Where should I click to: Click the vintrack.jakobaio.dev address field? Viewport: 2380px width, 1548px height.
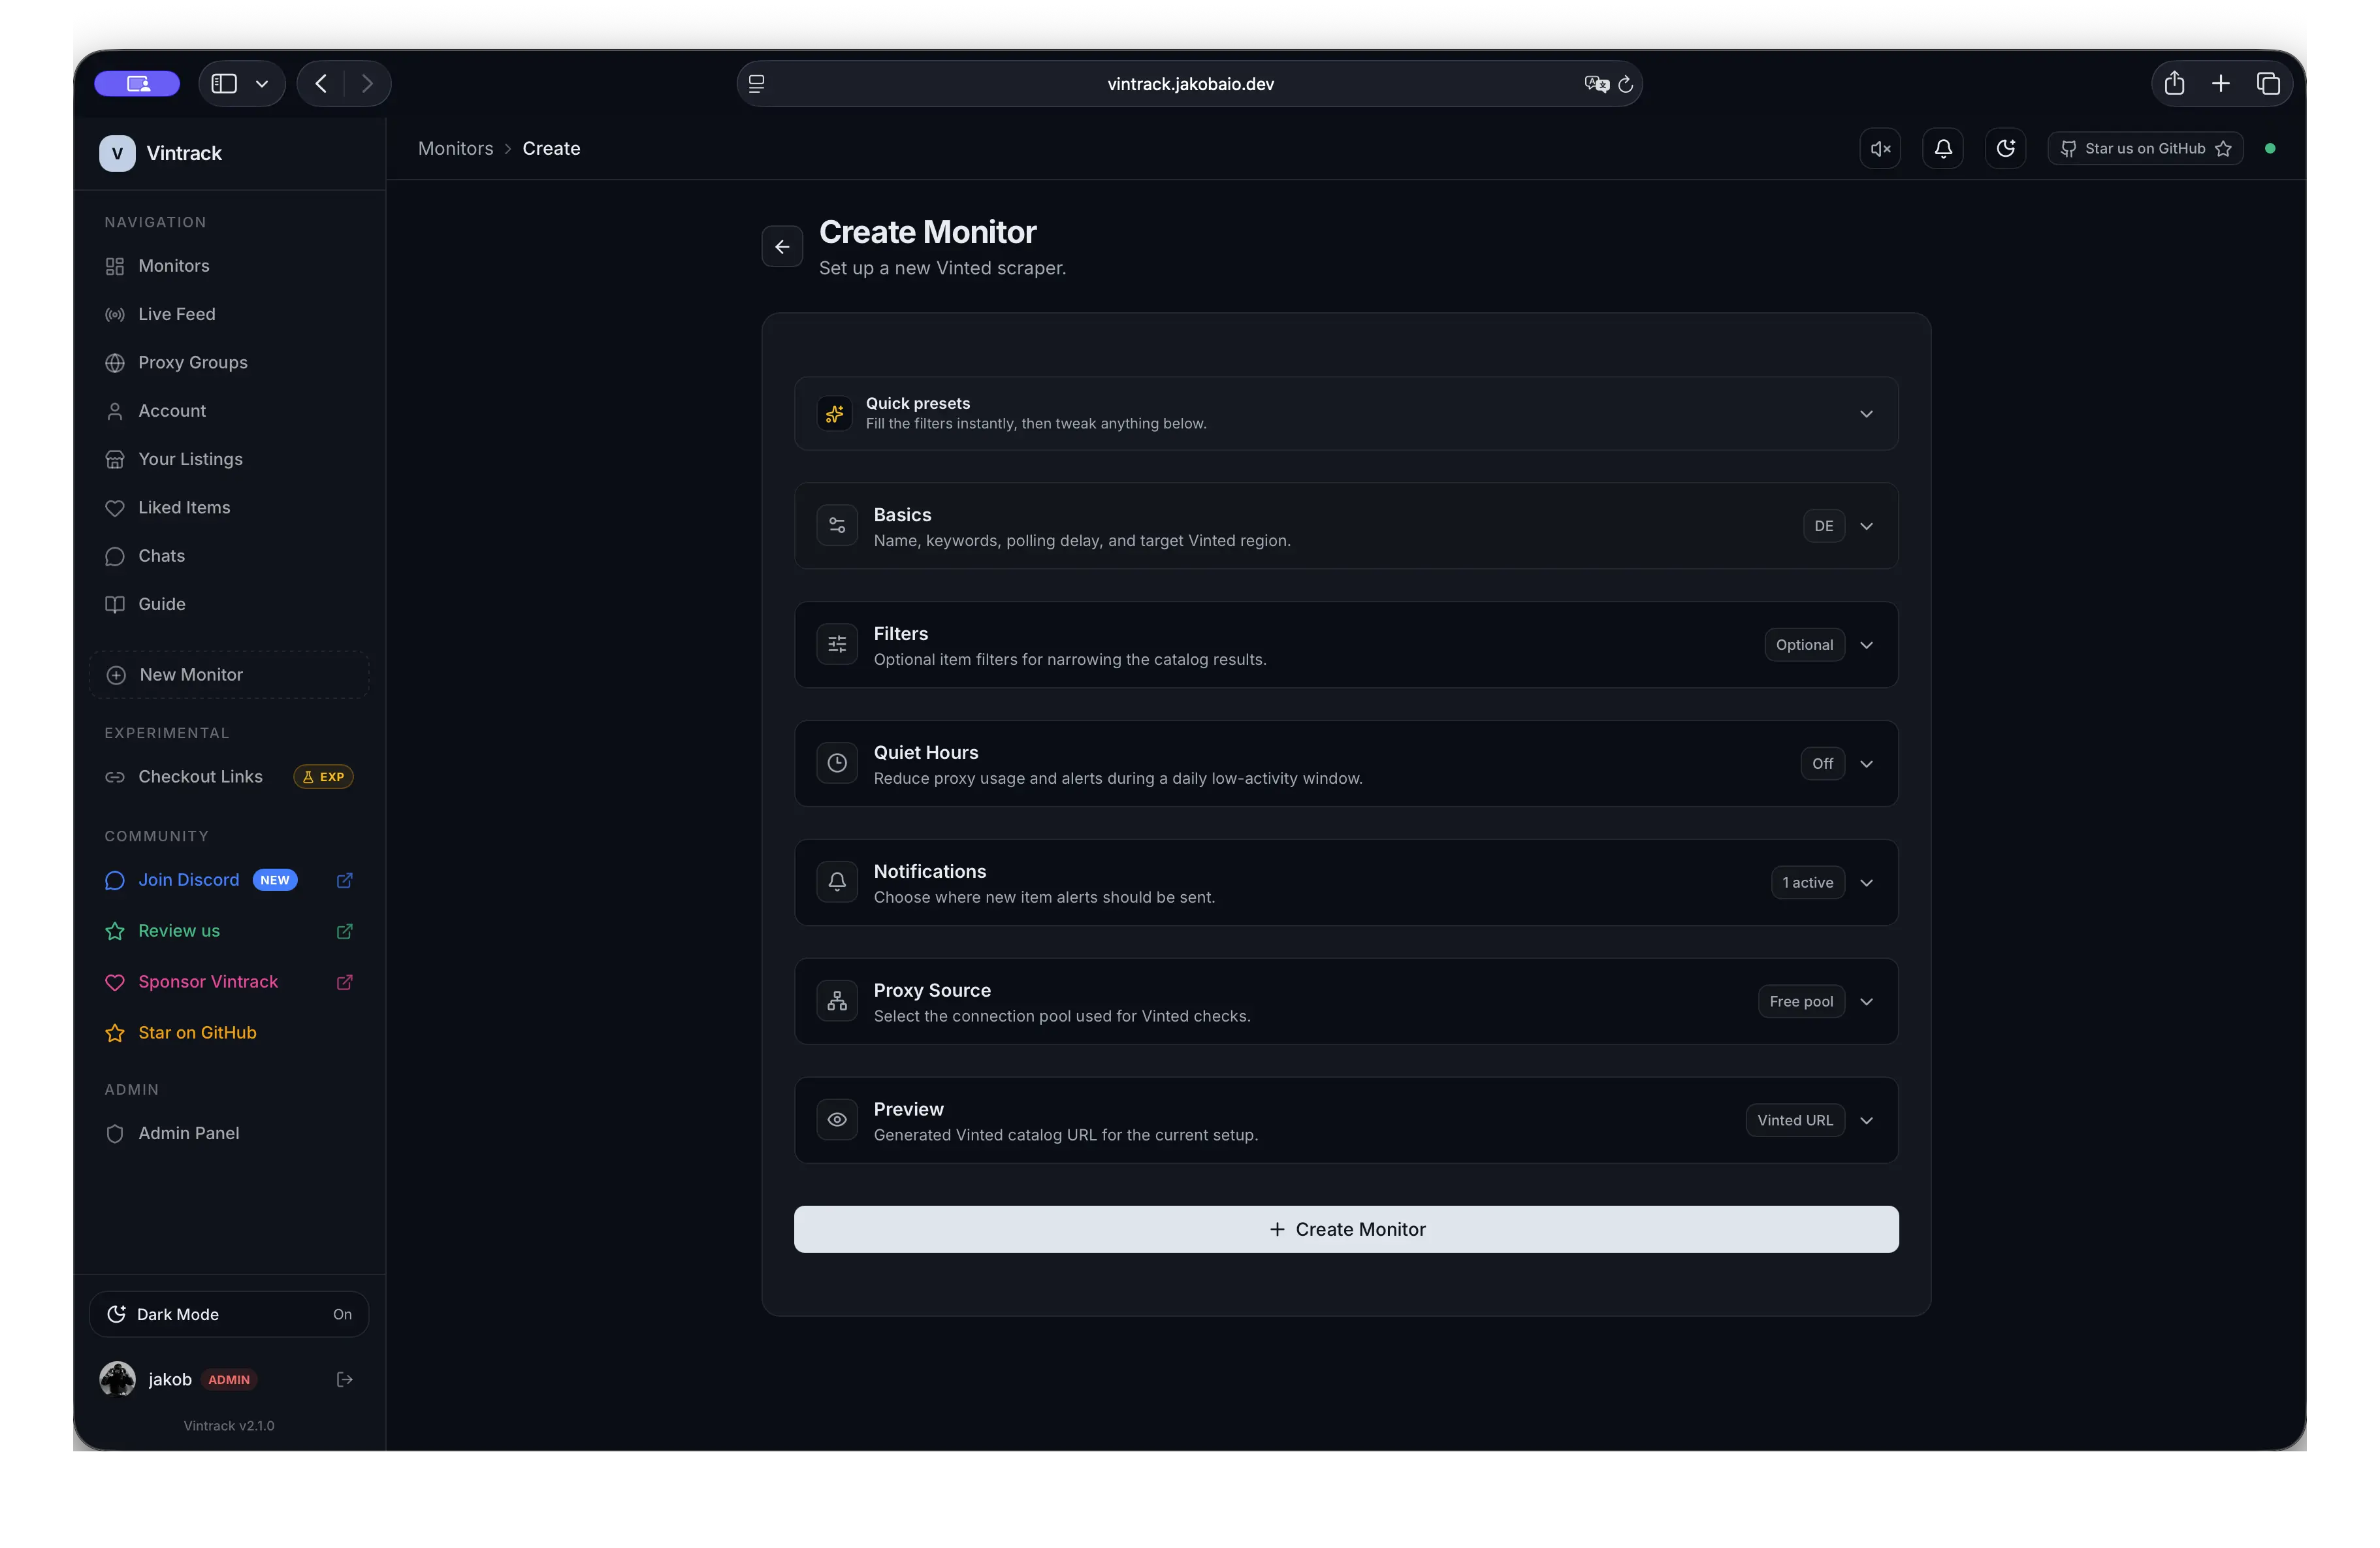pyautogui.click(x=1190, y=84)
